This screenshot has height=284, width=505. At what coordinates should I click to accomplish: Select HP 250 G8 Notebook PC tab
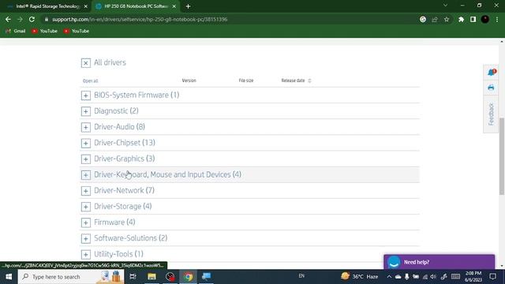136,6
